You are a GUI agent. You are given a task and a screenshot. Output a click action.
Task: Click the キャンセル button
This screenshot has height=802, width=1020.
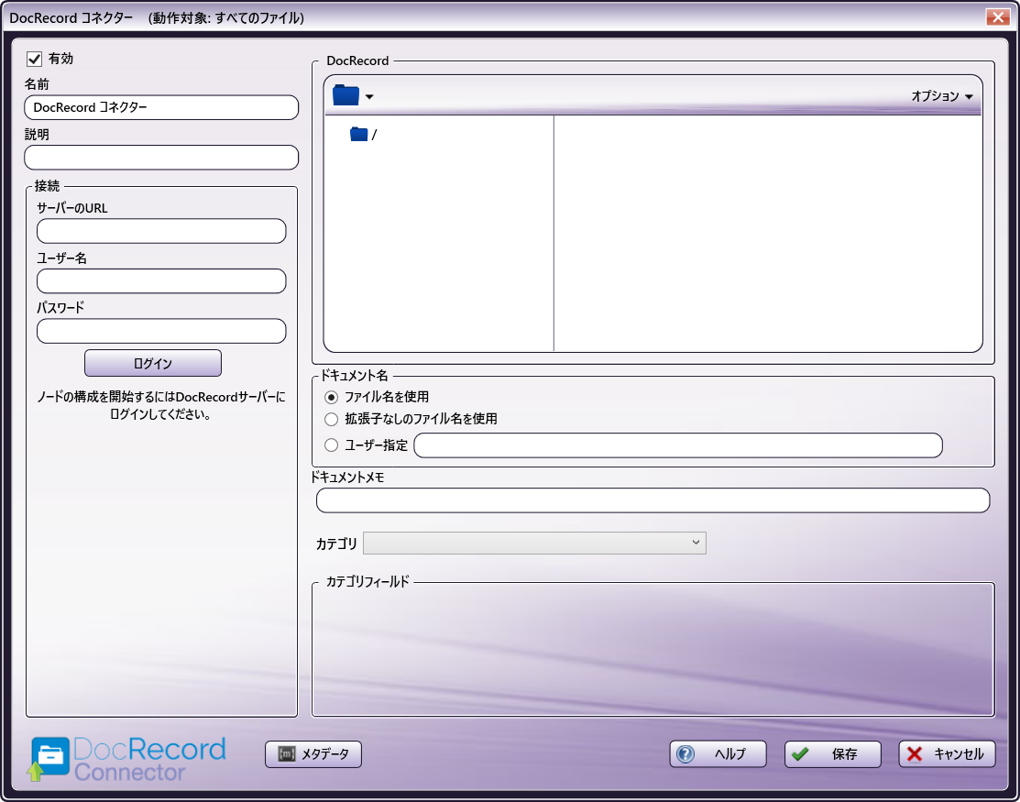coord(948,753)
